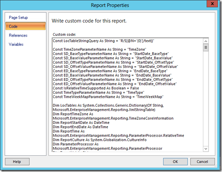
Task: Click the Dim ReportStartDate As DateTime line
Action: (81, 123)
